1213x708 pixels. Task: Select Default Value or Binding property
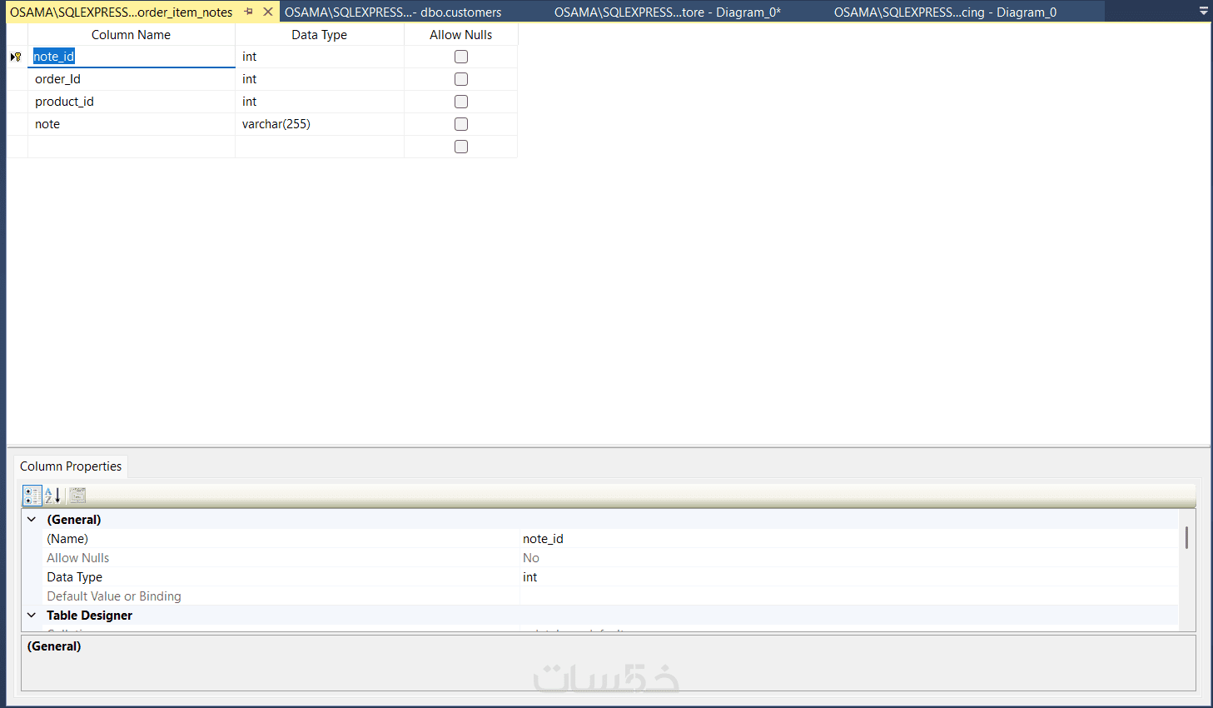point(610,596)
